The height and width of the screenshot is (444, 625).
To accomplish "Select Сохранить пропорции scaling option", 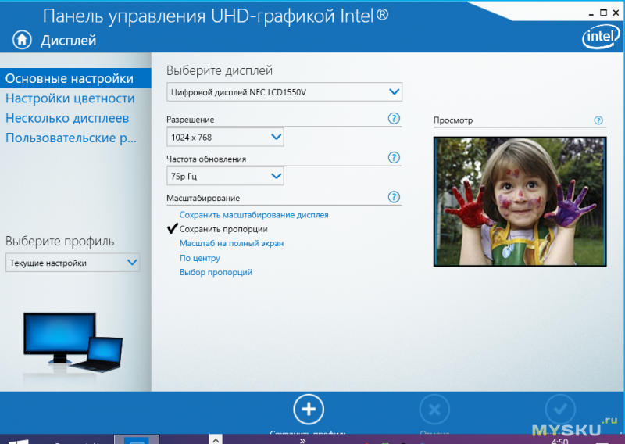I will point(223,229).
